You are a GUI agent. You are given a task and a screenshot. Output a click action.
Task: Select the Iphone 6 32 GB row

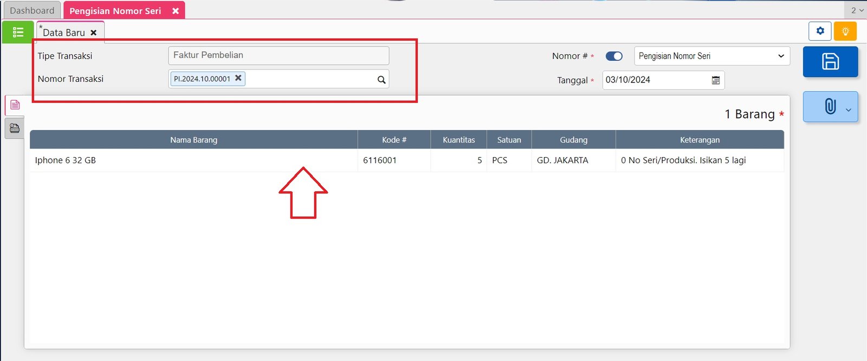(193, 160)
